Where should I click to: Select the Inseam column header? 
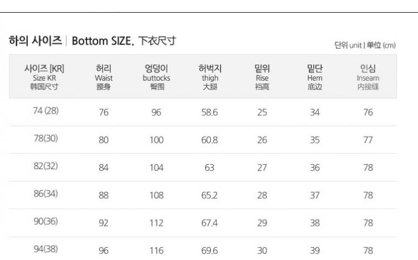368,78
